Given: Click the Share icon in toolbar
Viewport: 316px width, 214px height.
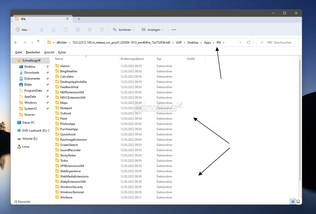Looking at the screenshot, I should click(x=90, y=30).
